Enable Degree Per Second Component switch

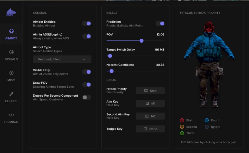(87, 97)
